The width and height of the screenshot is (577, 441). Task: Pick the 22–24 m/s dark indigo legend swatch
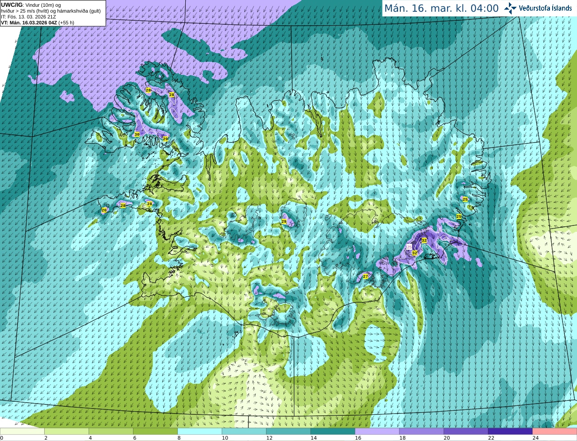pyautogui.click(x=510, y=431)
